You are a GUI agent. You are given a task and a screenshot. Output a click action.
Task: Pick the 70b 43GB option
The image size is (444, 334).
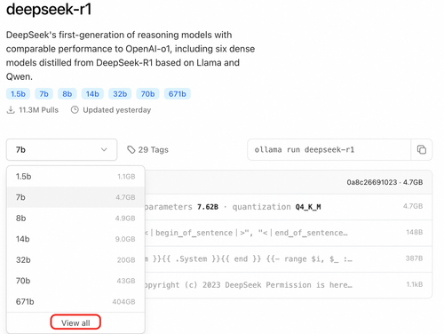75,281
